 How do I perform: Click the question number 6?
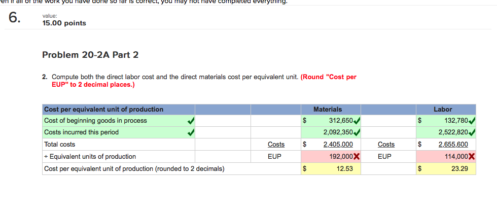point(16,18)
